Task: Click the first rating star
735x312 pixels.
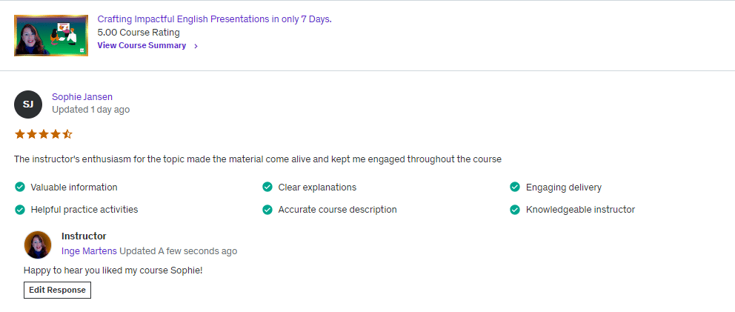Action: [20, 134]
